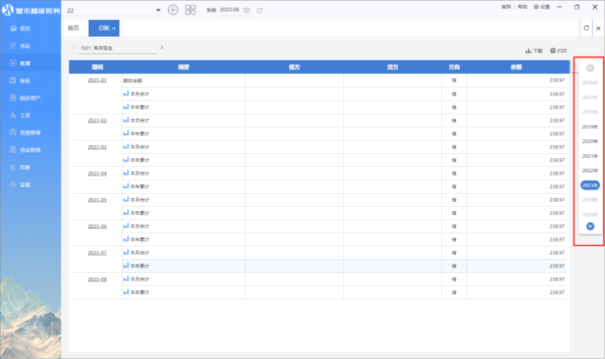Open the 报表 reports module
The width and height of the screenshot is (605, 359).
click(24, 80)
